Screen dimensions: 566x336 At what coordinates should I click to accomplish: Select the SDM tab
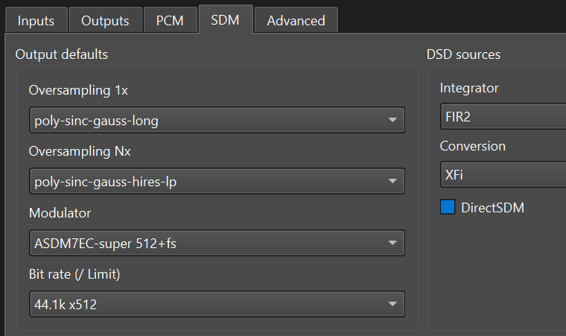pyautogui.click(x=225, y=19)
